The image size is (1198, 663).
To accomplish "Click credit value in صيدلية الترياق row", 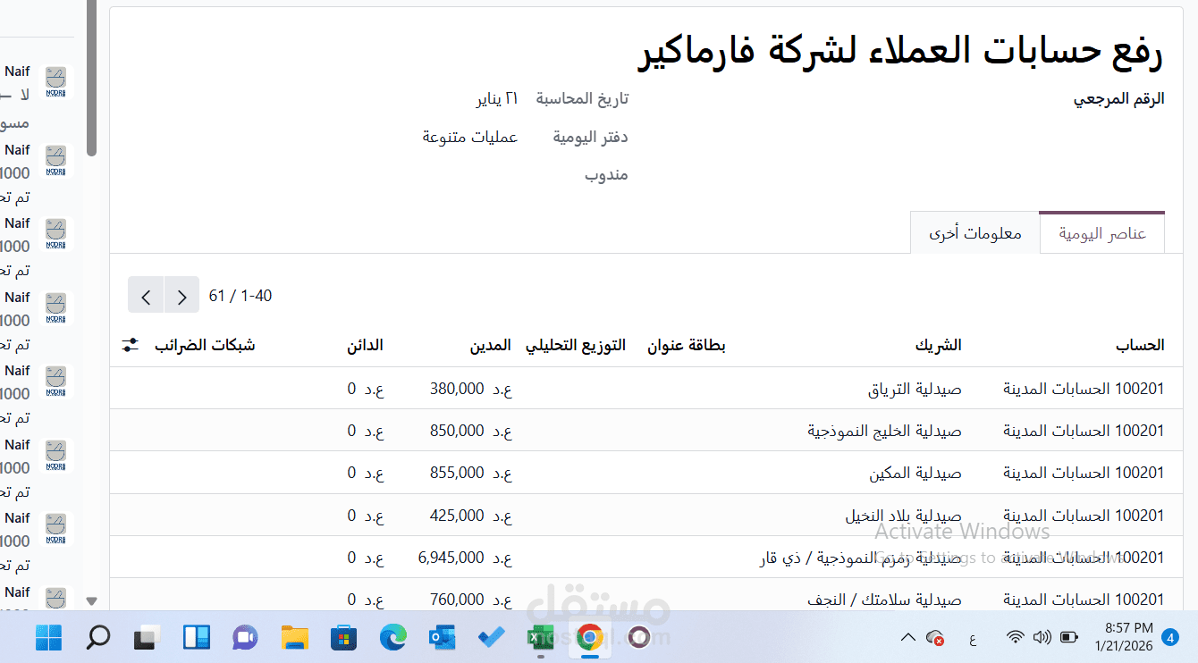I will click(366, 389).
